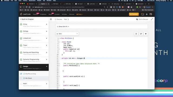Fold line 1 of the MinStack class
This screenshot has width=173, height=97.
59,38
